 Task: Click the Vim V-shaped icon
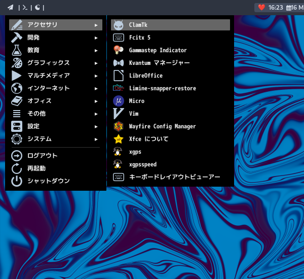coord(119,114)
